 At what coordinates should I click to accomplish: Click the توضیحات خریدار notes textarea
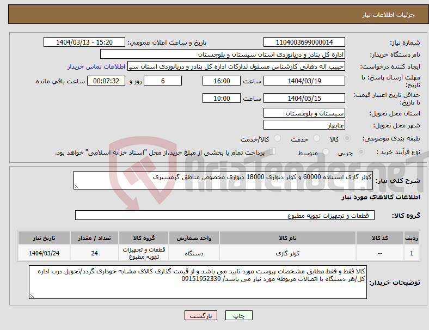tap(198, 282)
